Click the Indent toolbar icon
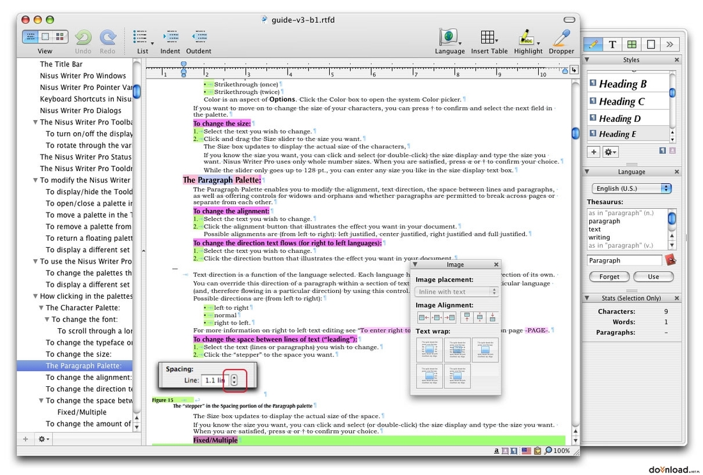The image size is (703, 475). pyautogui.click(x=171, y=37)
